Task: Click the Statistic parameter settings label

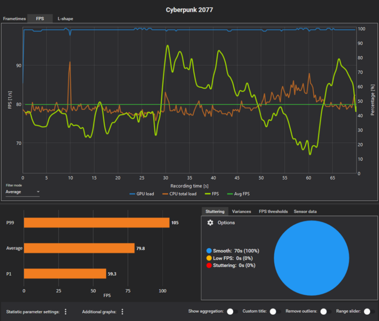Action: 32,312
